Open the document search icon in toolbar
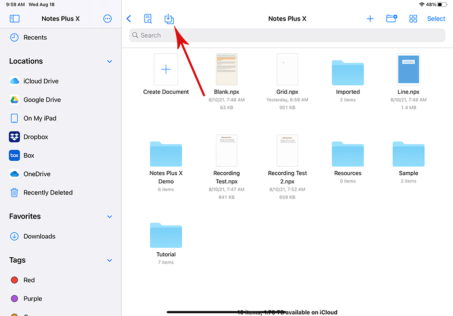Viewport: 453px width, 316px height. 147,19
